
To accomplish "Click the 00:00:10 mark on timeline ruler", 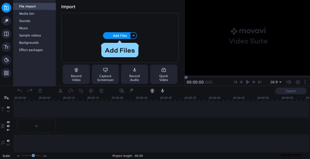I will pyautogui.click(x=69, y=98).
